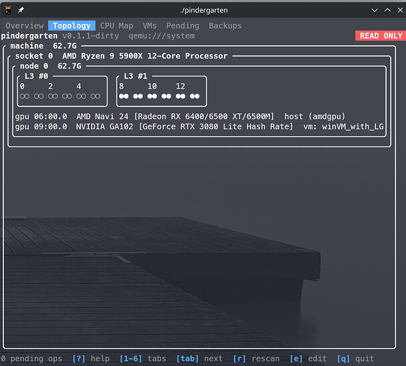Select filled core pair 10 in L3 #1
The height and width of the screenshot is (366, 406).
152,96
